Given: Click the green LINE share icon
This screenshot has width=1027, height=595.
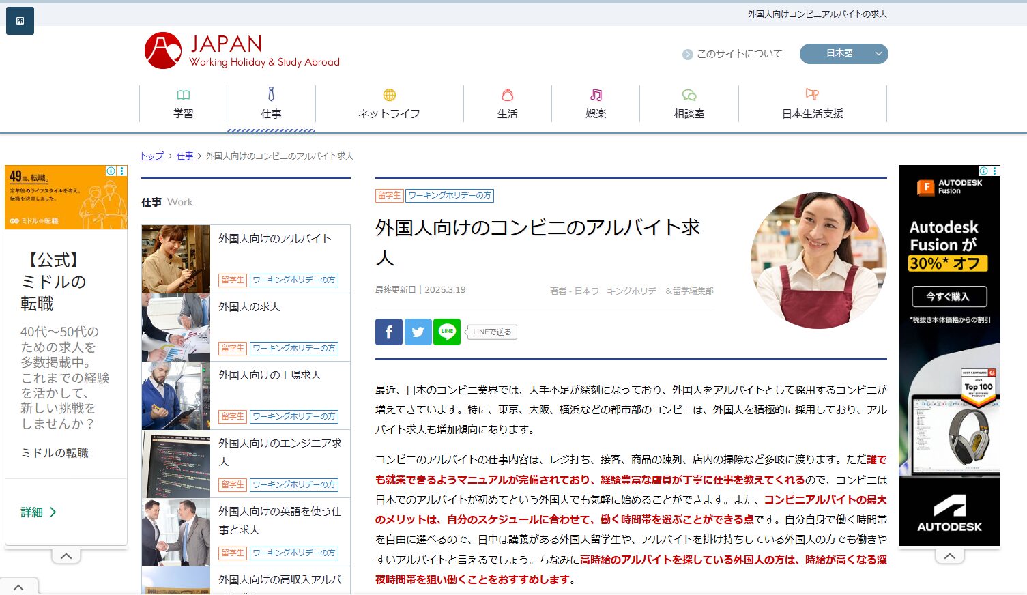Looking at the screenshot, I should [x=447, y=332].
